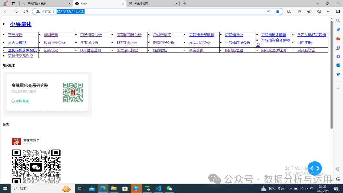
Task: Open the 可转债全部数据 link
Action: tap(202, 35)
